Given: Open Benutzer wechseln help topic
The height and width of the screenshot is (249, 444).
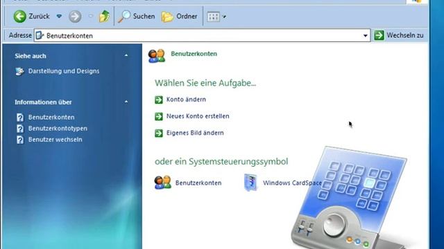Looking at the screenshot, I should [x=55, y=140].
